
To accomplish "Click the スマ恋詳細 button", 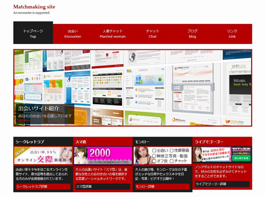I will tap(103, 186).
